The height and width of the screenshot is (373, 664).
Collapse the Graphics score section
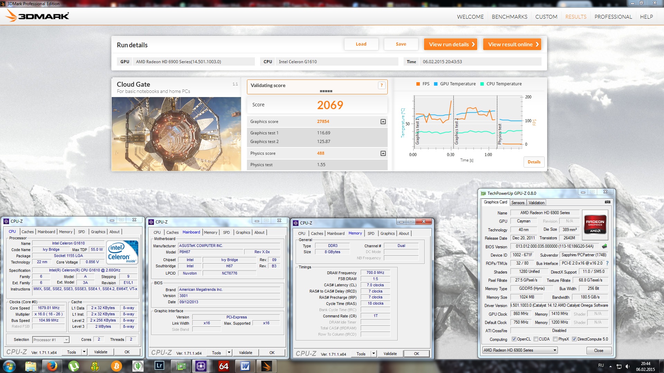[x=383, y=122]
